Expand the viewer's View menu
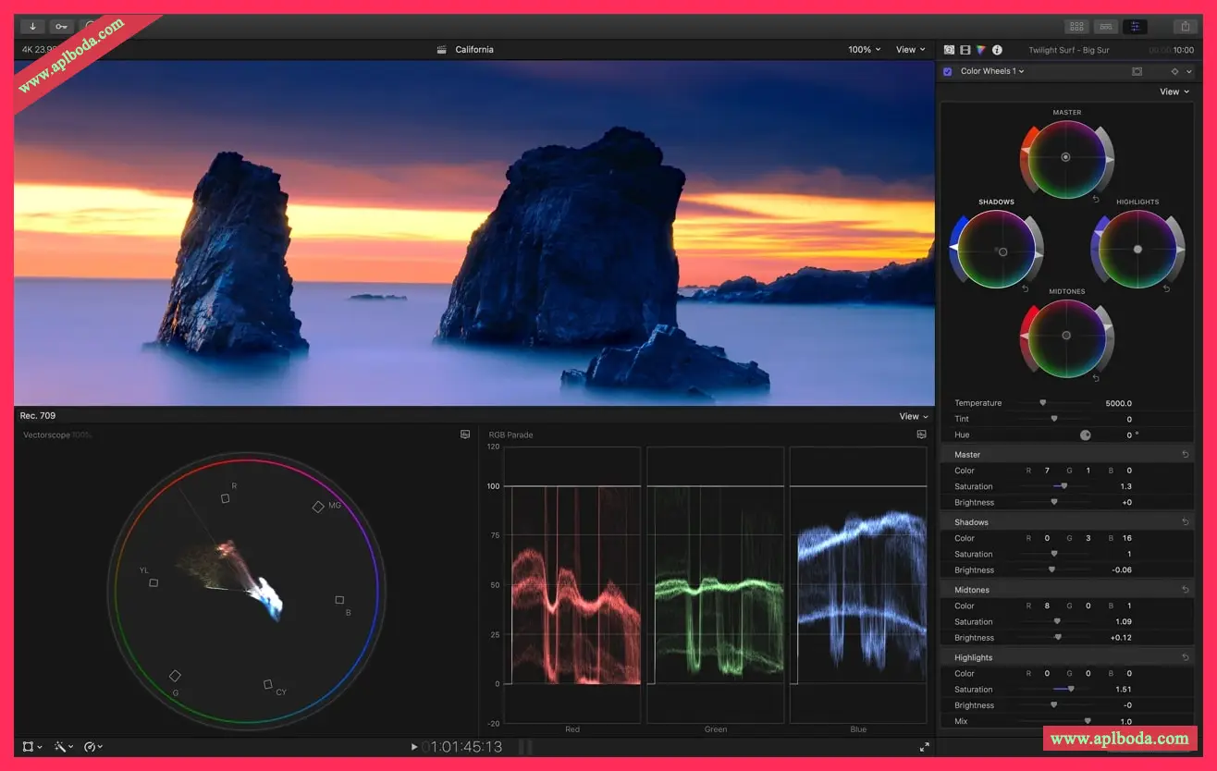 point(910,50)
